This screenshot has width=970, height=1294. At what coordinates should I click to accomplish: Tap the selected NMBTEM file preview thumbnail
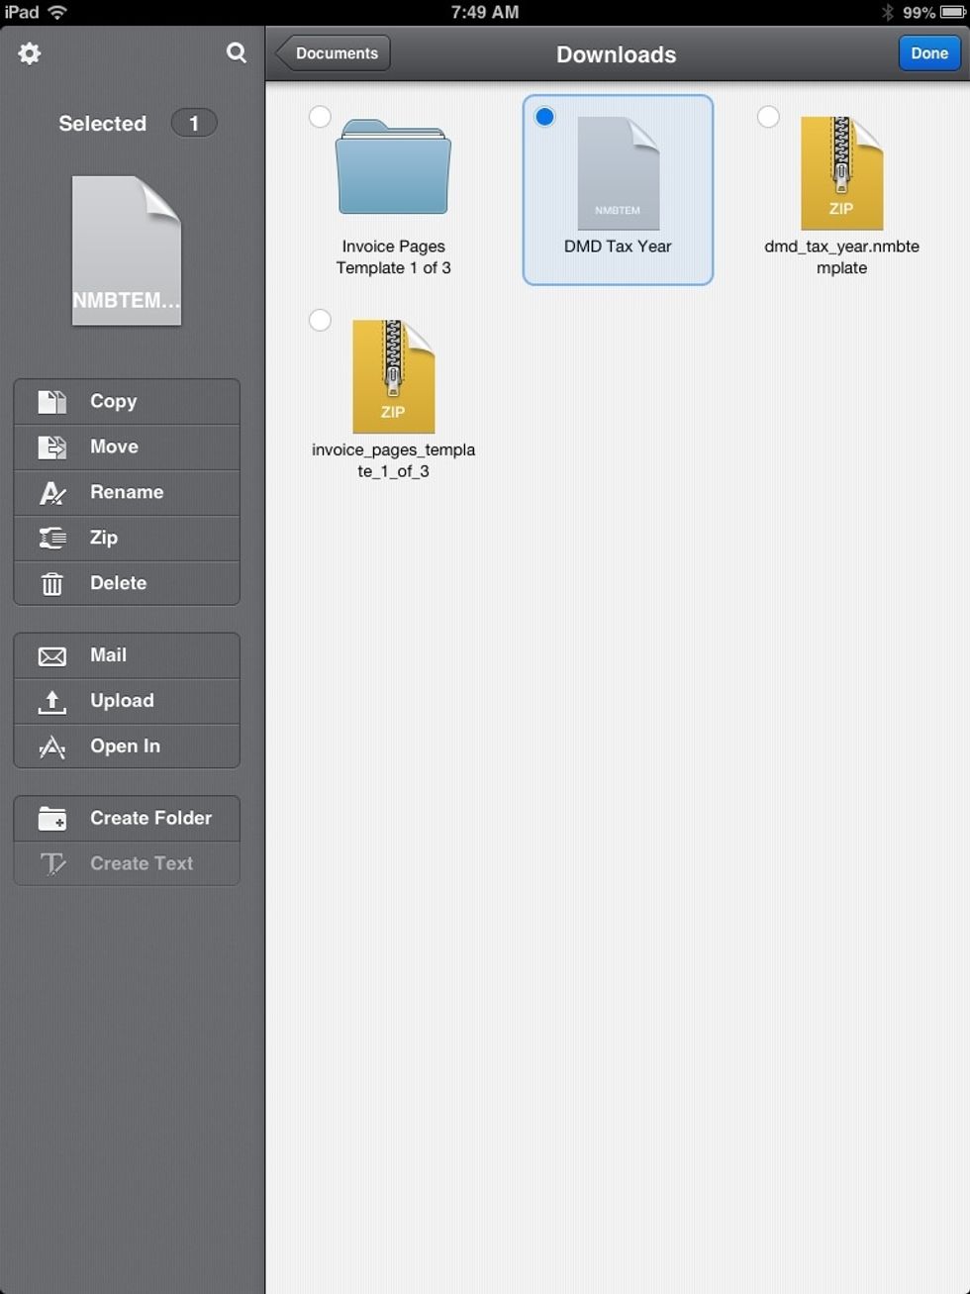click(127, 250)
